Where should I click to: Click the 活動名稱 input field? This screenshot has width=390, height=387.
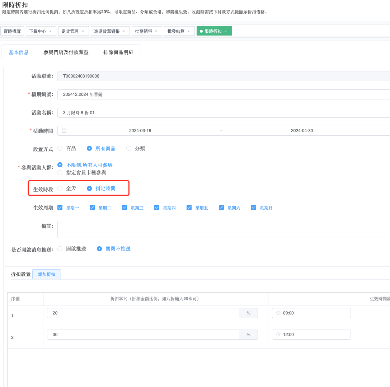[224, 113]
